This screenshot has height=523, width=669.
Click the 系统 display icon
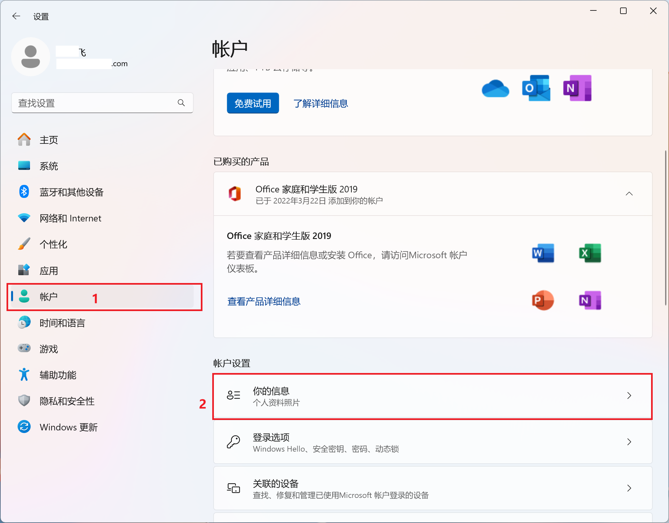[24, 166]
